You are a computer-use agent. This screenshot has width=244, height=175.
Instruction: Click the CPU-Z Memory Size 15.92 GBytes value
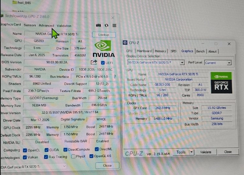[217, 108]
